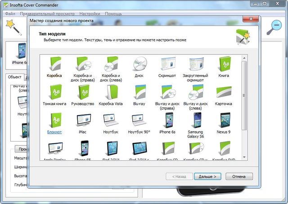Select iPhone 6s model in wizard list
288x204 pixels.
tap(169, 120)
